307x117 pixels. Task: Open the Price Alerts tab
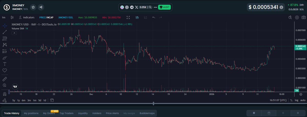112,113
